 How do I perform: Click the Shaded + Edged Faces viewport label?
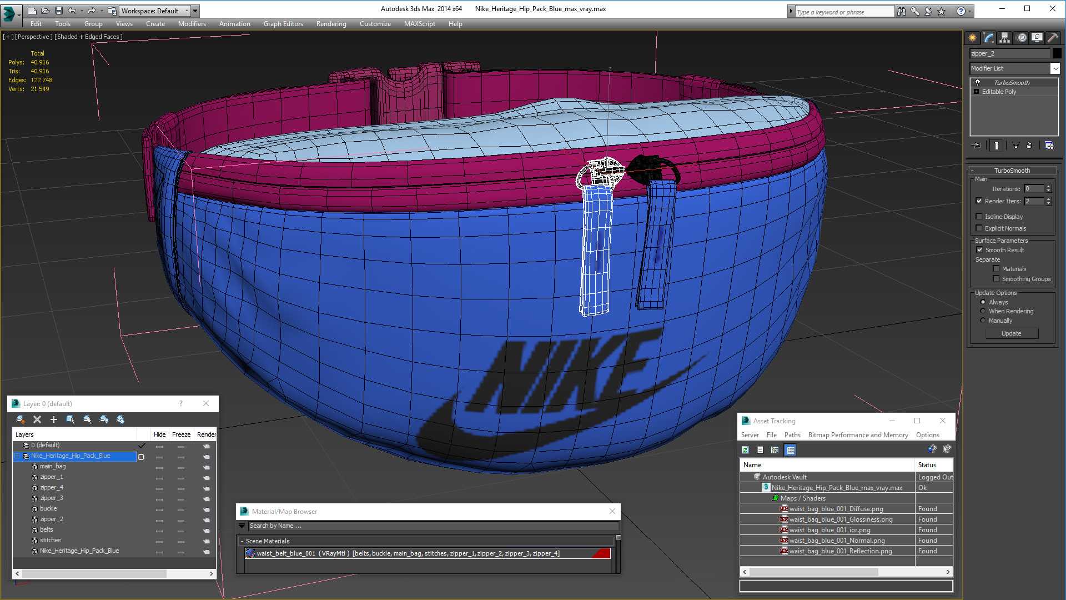click(x=88, y=37)
